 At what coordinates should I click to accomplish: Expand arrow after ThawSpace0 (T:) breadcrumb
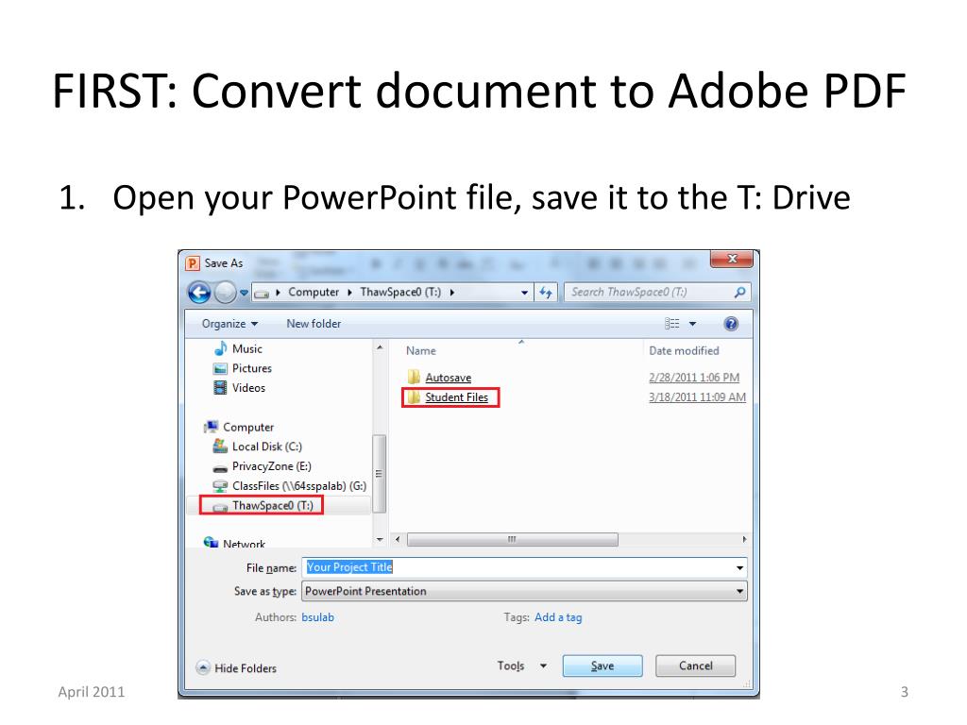click(452, 293)
